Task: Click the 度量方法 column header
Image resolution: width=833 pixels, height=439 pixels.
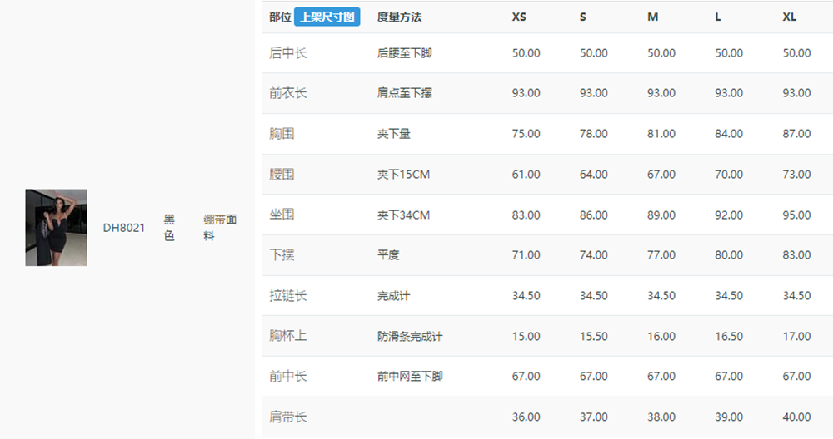Action: [400, 17]
